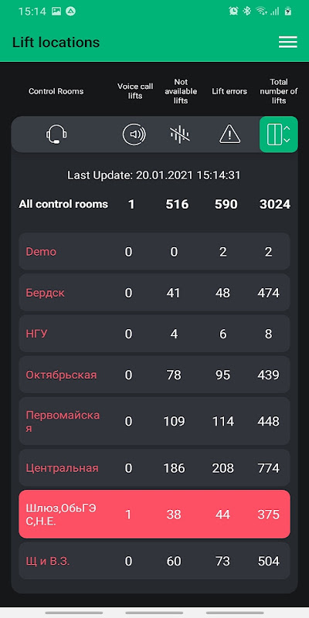Toggle total number of lifts sort
Viewport: 309px width, 618px height.
click(x=279, y=134)
